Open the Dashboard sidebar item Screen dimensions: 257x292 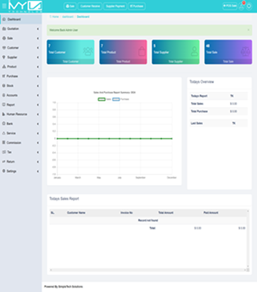(21, 19)
